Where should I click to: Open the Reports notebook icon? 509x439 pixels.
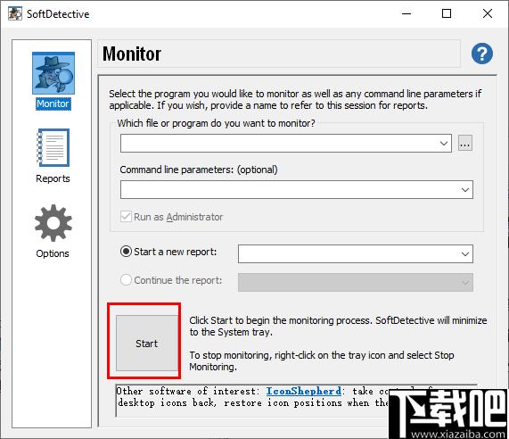click(x=53, y=148)
